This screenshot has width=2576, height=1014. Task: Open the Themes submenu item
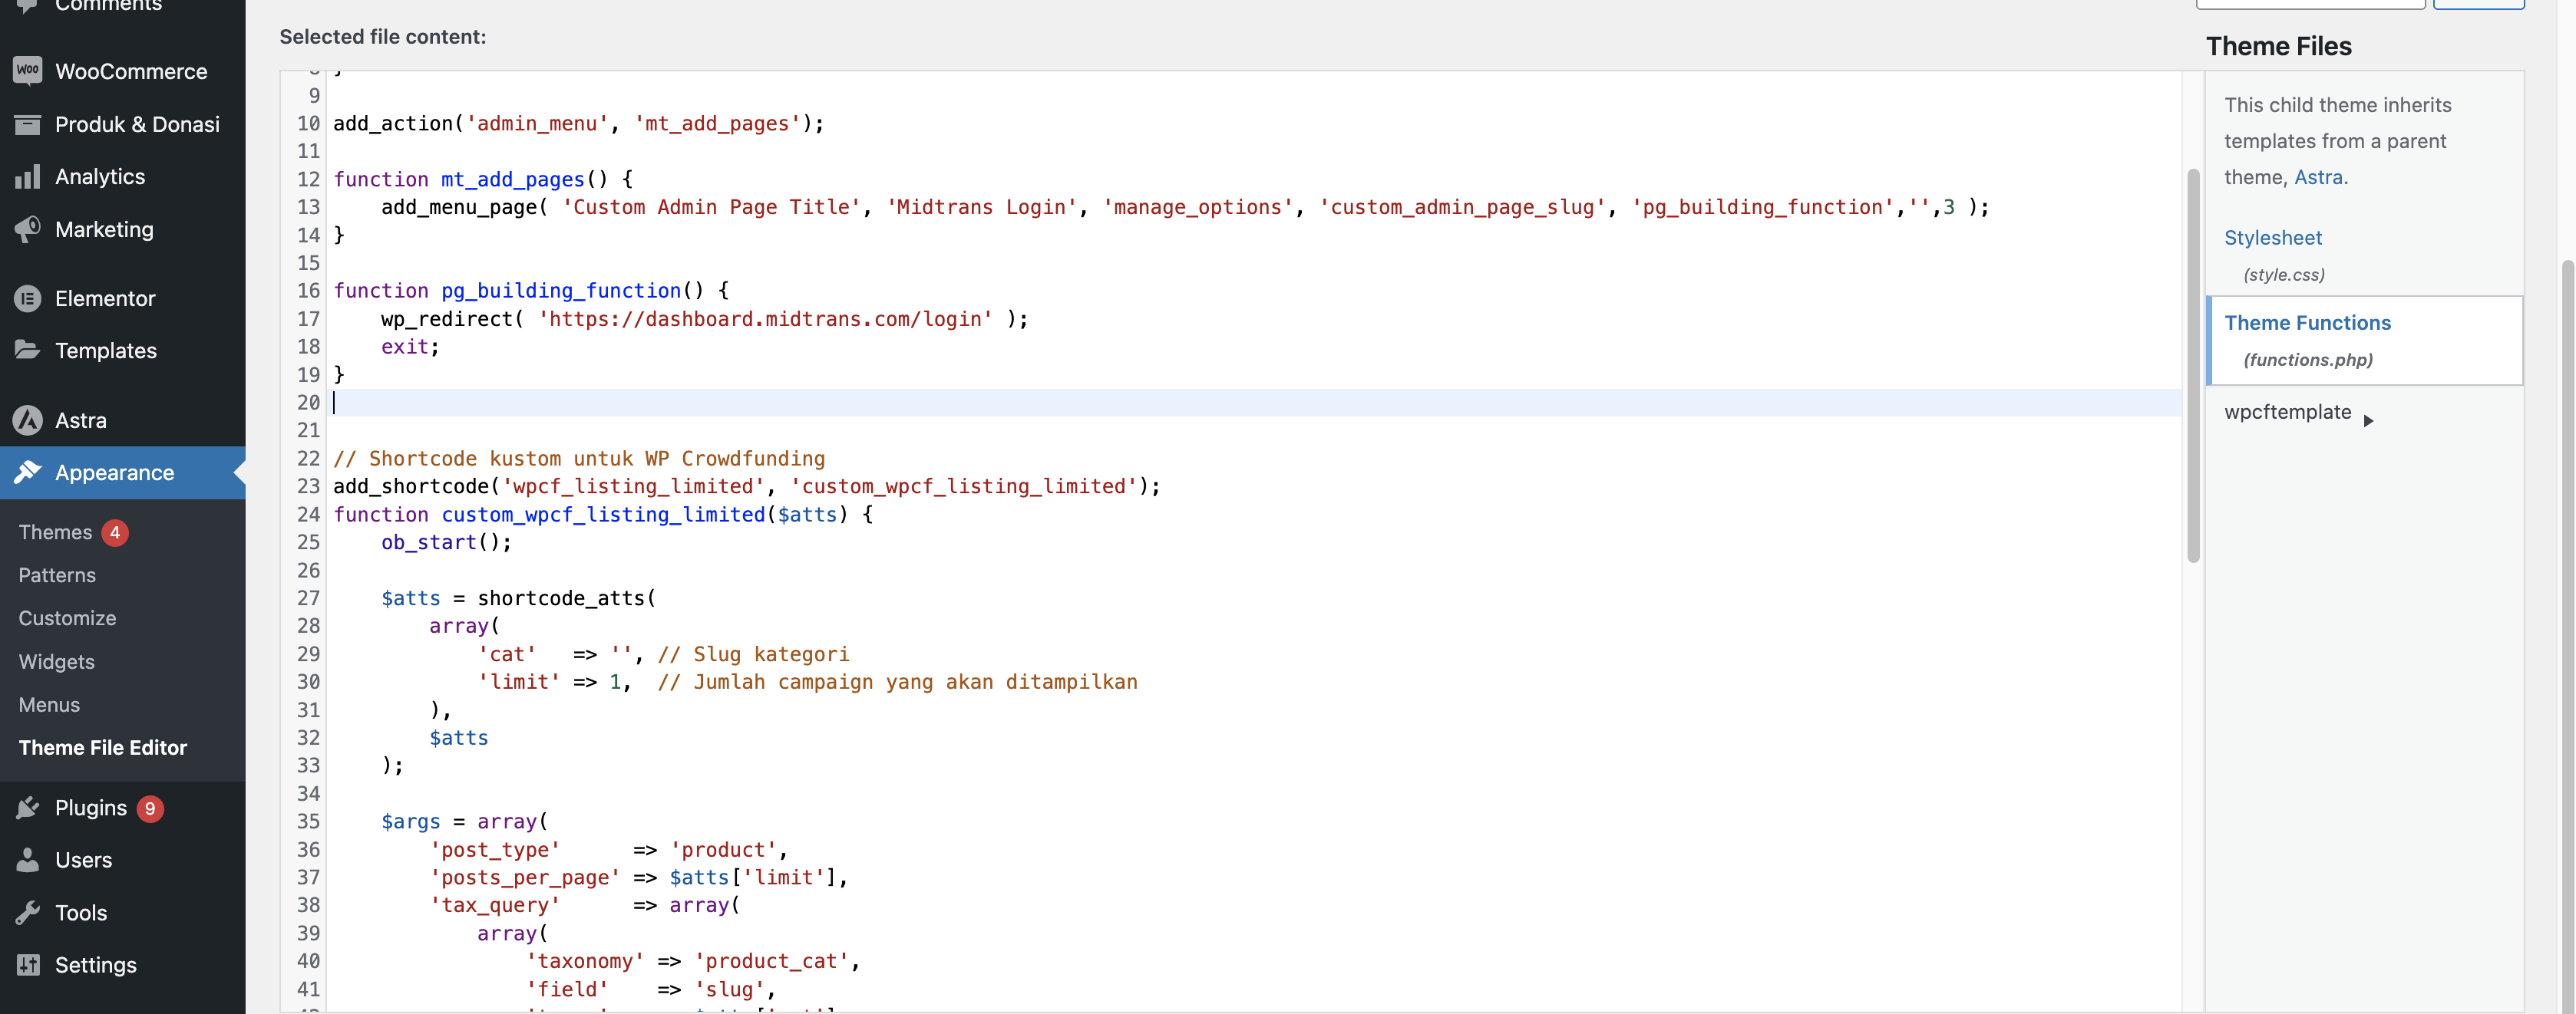click(x=55, y=532)
